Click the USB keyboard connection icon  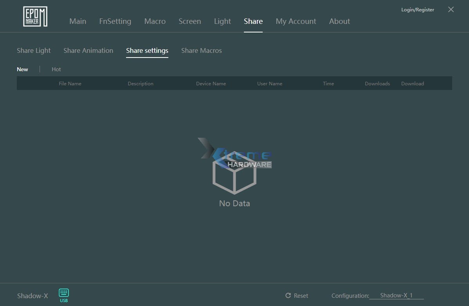click(64, 293)
